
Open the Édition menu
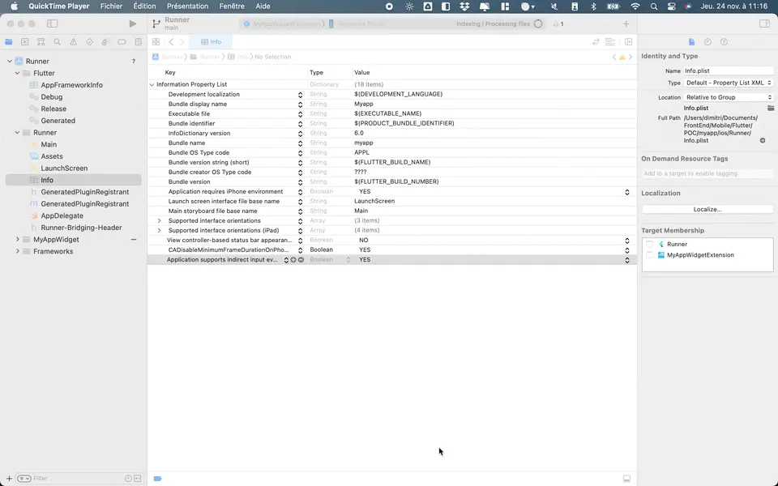pyautogui.click(x=144, y=6)
